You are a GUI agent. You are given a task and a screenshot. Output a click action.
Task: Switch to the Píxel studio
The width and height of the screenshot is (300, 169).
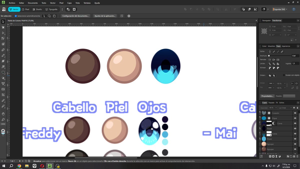pyautogui.click(x=26, y=9)
